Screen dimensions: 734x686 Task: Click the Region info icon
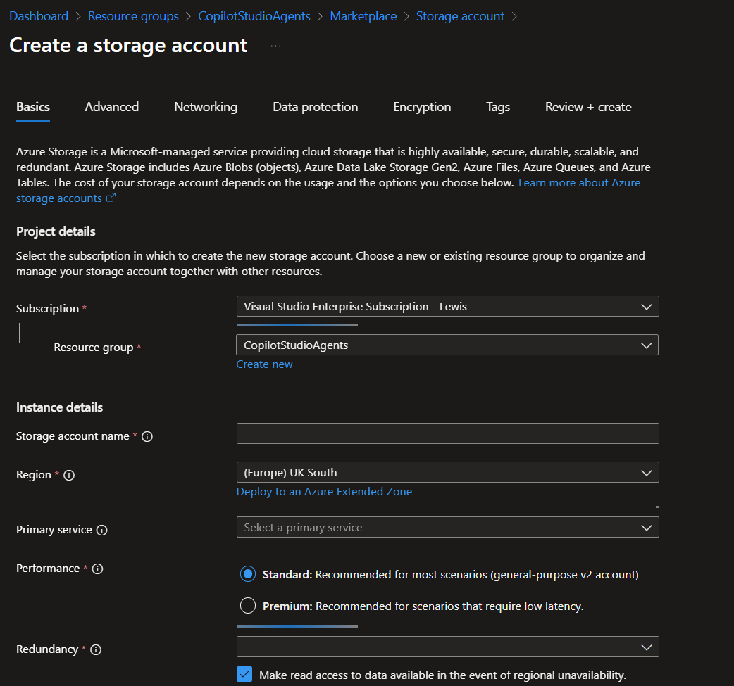tap(68, 475)
